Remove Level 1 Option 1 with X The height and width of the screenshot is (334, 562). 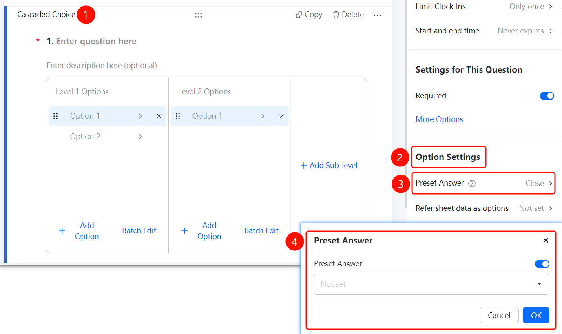[159, 116]
